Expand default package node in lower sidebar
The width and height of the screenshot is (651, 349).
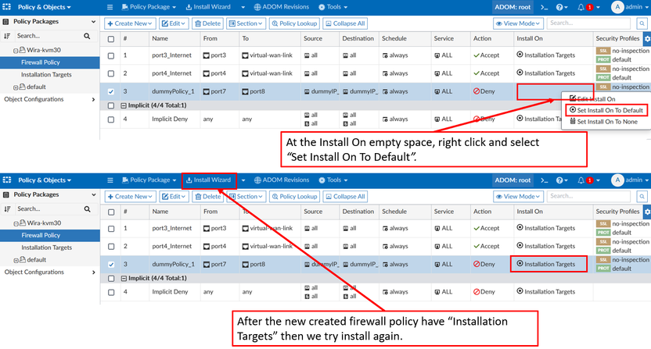click(x=16, y=261)
